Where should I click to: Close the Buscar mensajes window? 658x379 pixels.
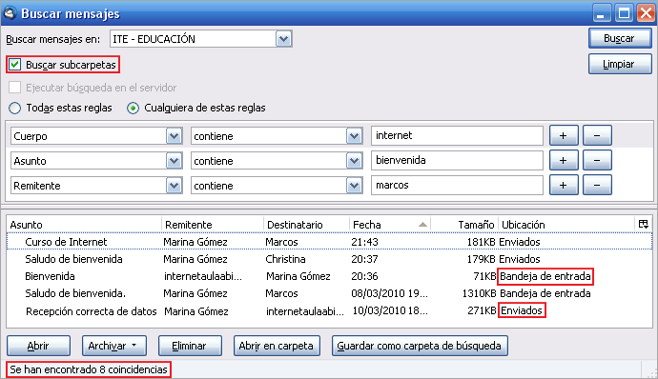647,13
